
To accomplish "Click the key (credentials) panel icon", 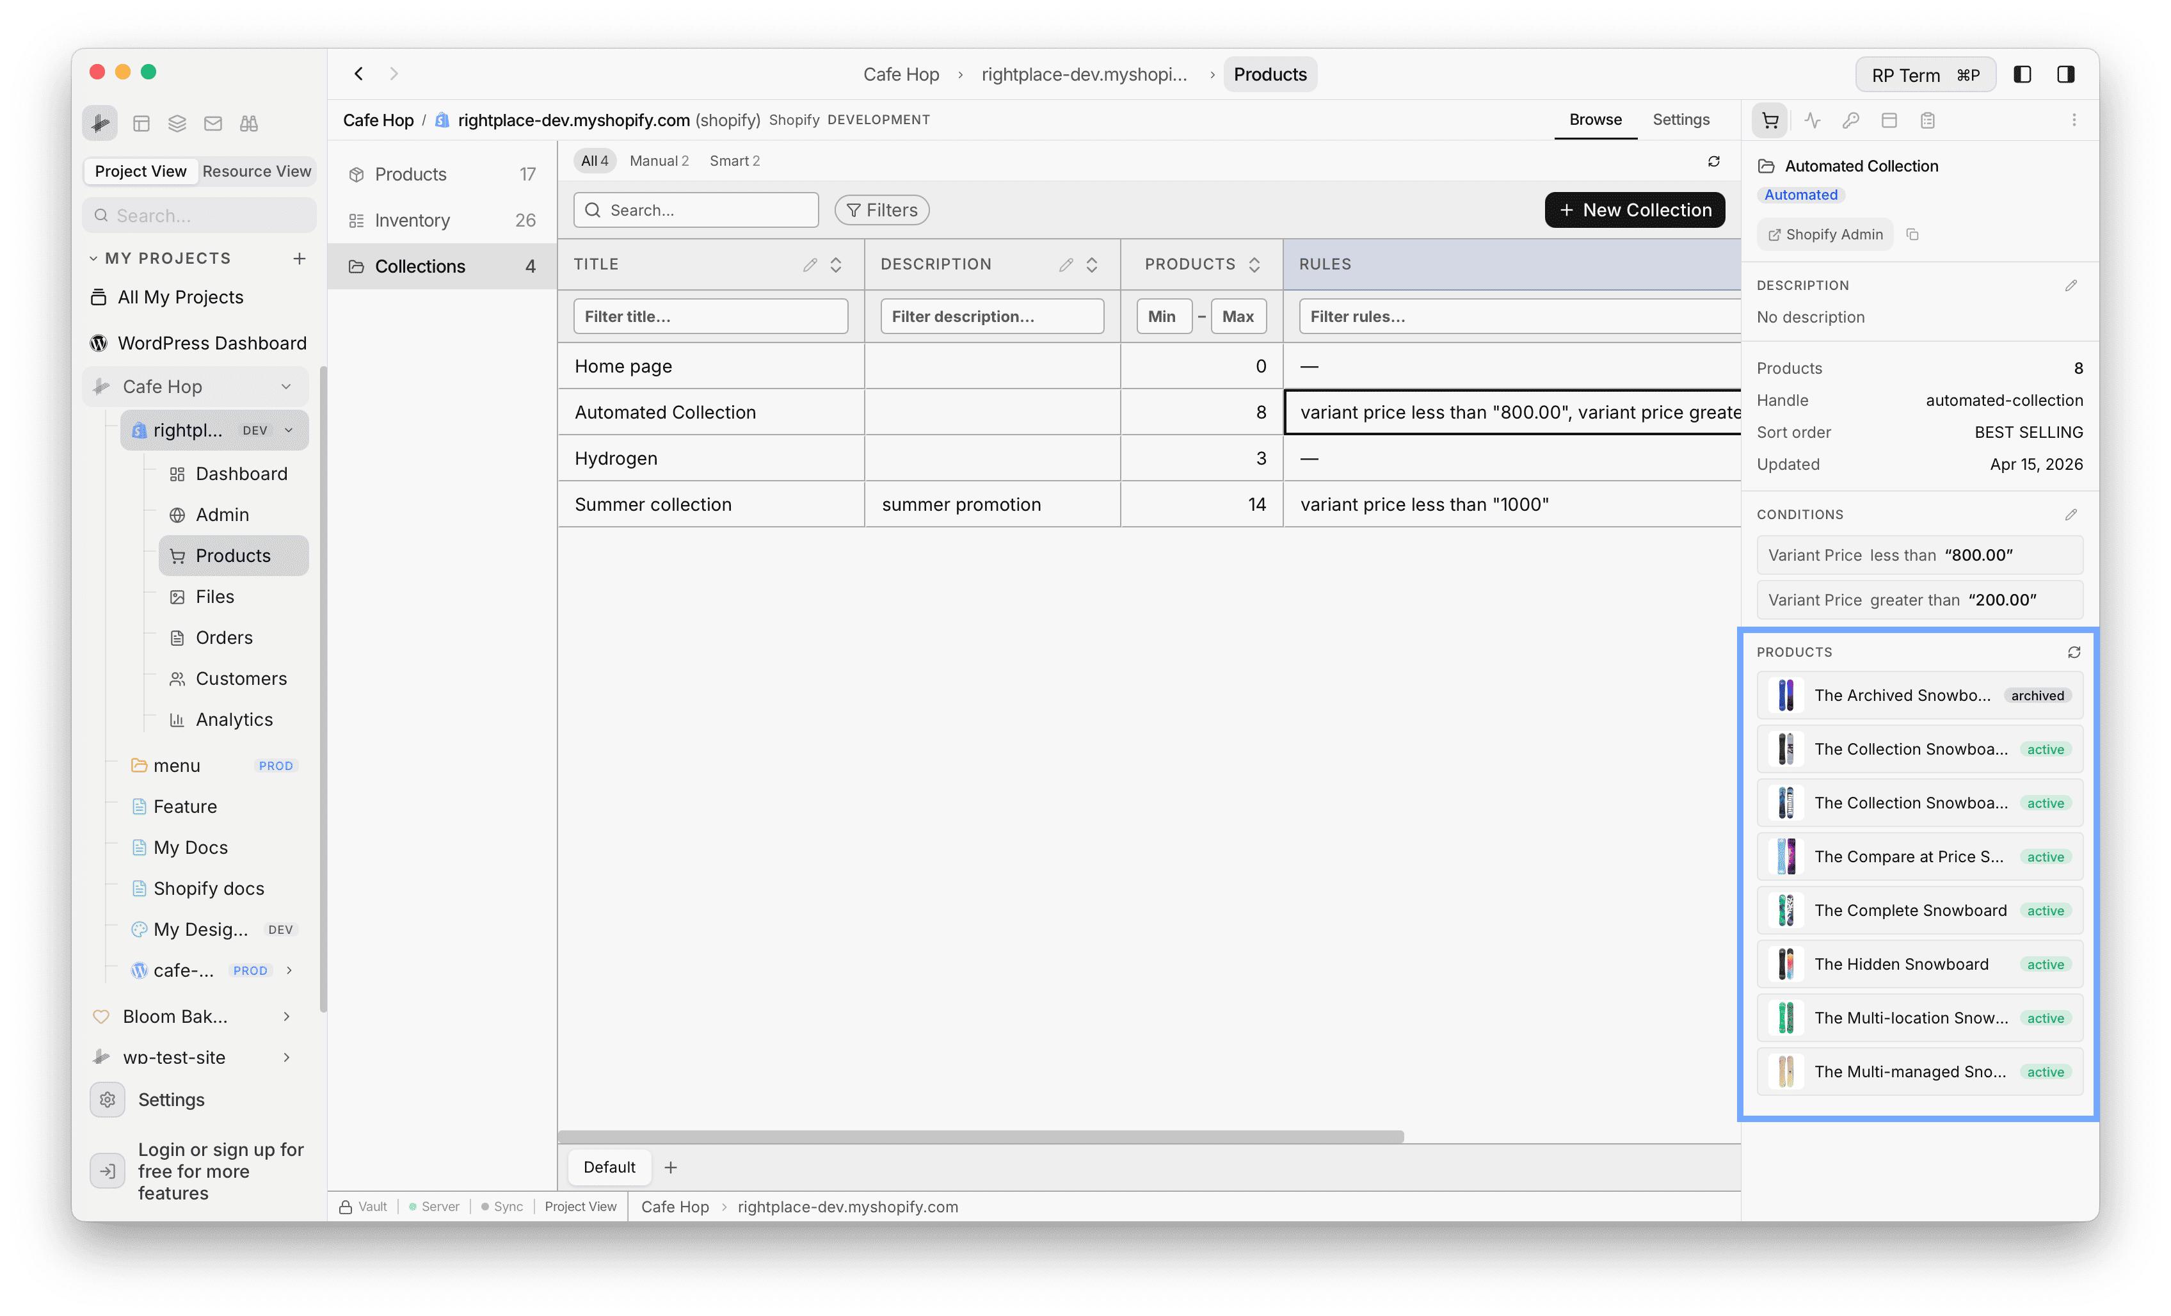I will pyautogui.click(x=1851, y=120).
